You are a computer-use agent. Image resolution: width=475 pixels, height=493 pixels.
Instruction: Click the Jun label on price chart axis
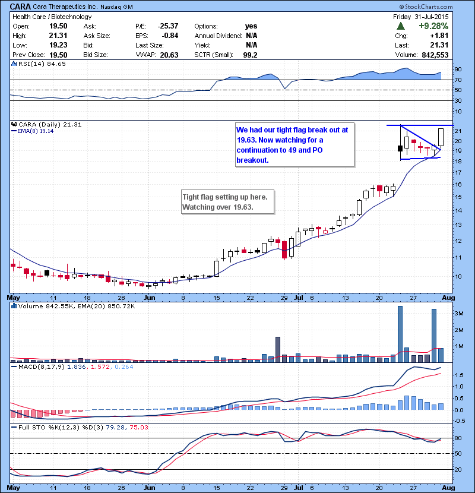149,298
